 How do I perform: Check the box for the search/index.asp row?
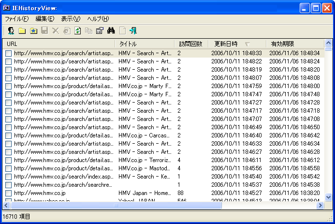tap(8, 177)
